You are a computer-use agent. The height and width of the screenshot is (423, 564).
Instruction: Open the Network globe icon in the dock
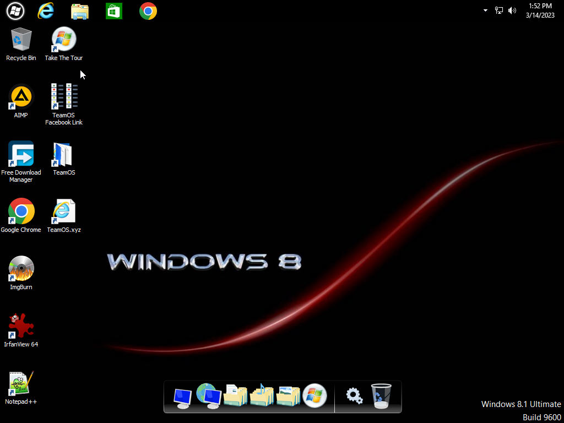click(209, 396)
